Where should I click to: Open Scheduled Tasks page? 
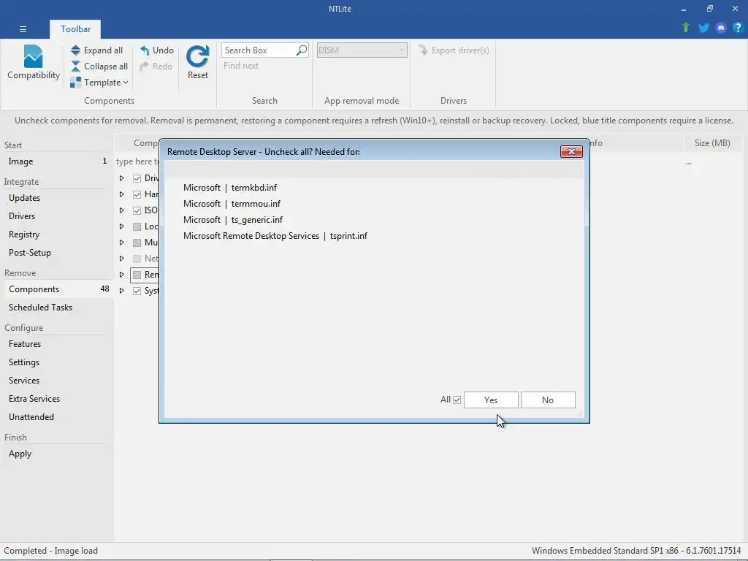[57, 308]
